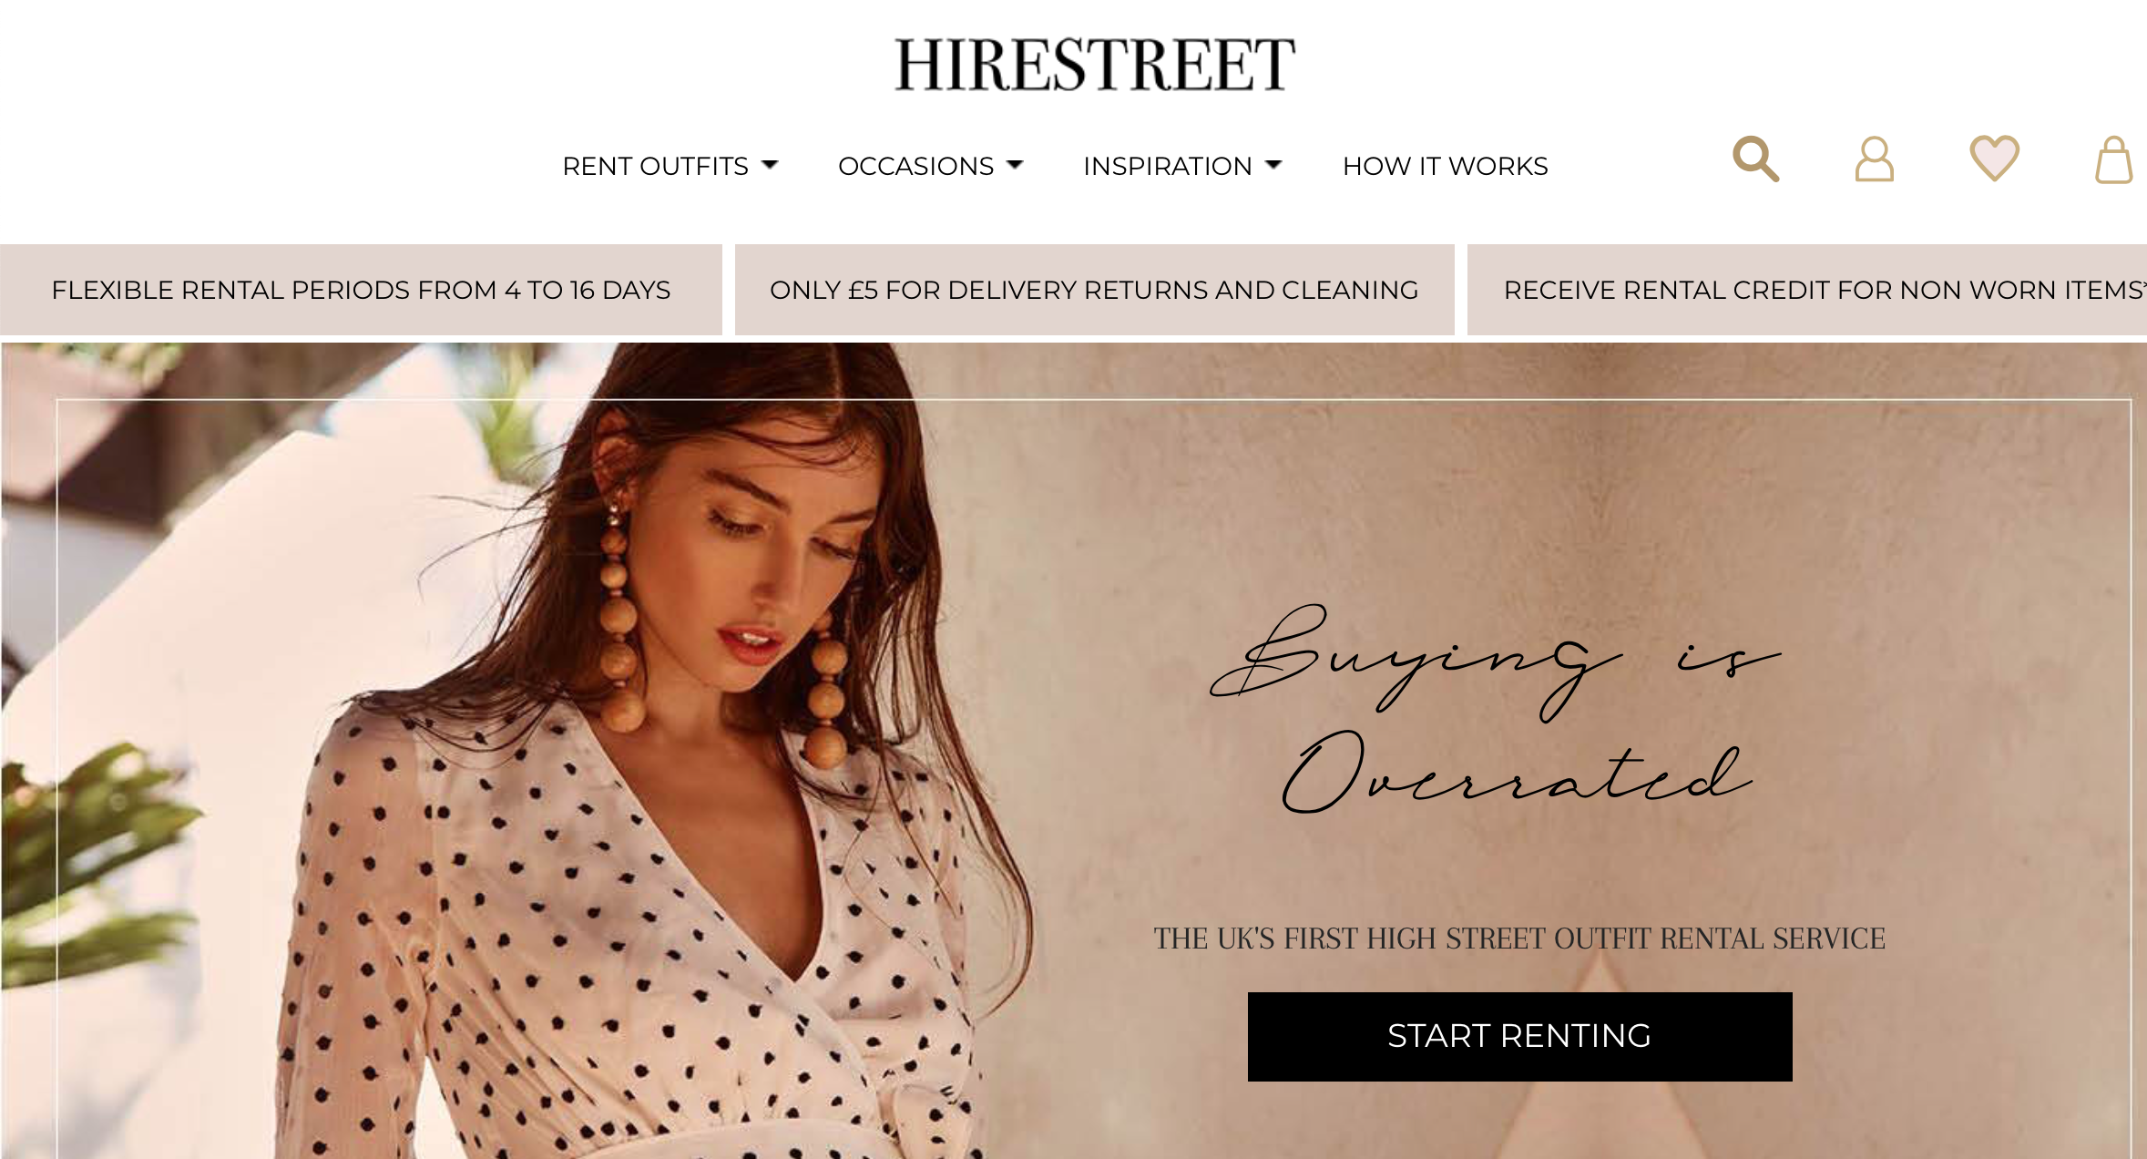Click the UK's first high street rental tagline

tap(1519, 938)
